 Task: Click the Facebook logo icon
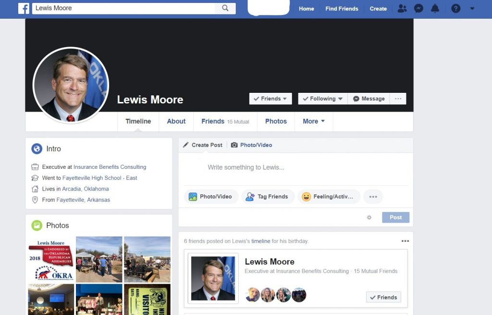[x=24, y=9]
